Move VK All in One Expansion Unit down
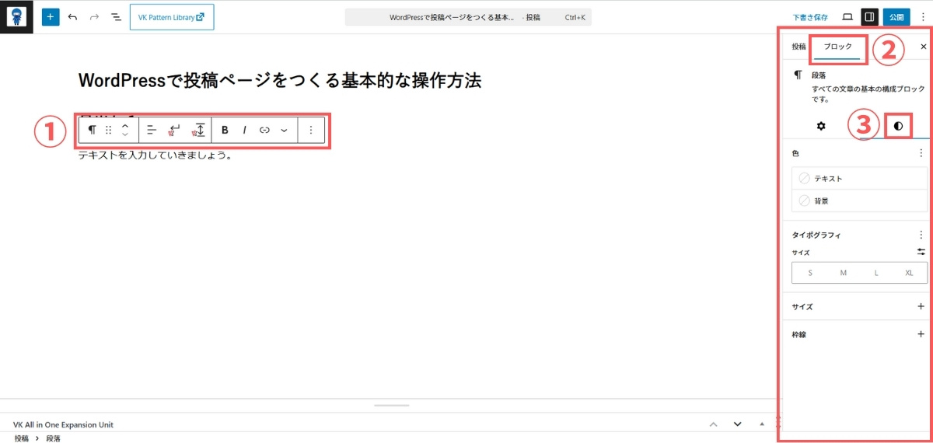This screenshot has height=443, width=933. (737, 424)
